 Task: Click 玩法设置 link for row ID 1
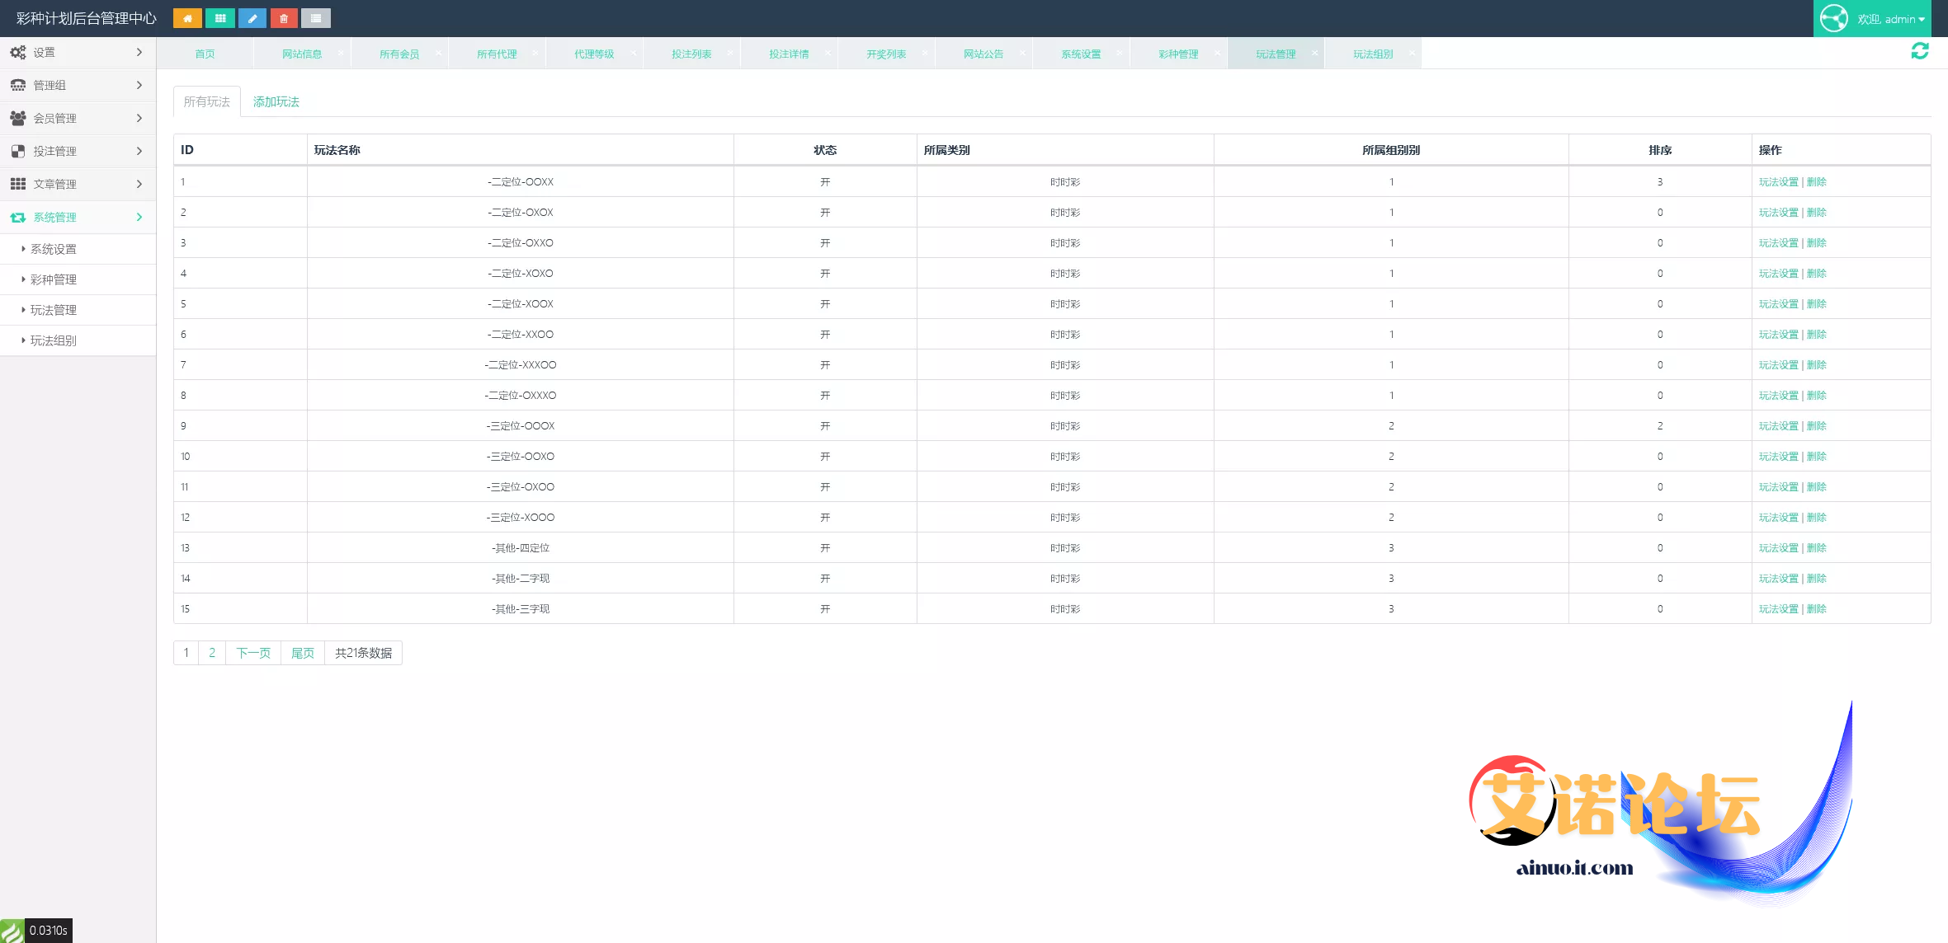point(1778,182)
